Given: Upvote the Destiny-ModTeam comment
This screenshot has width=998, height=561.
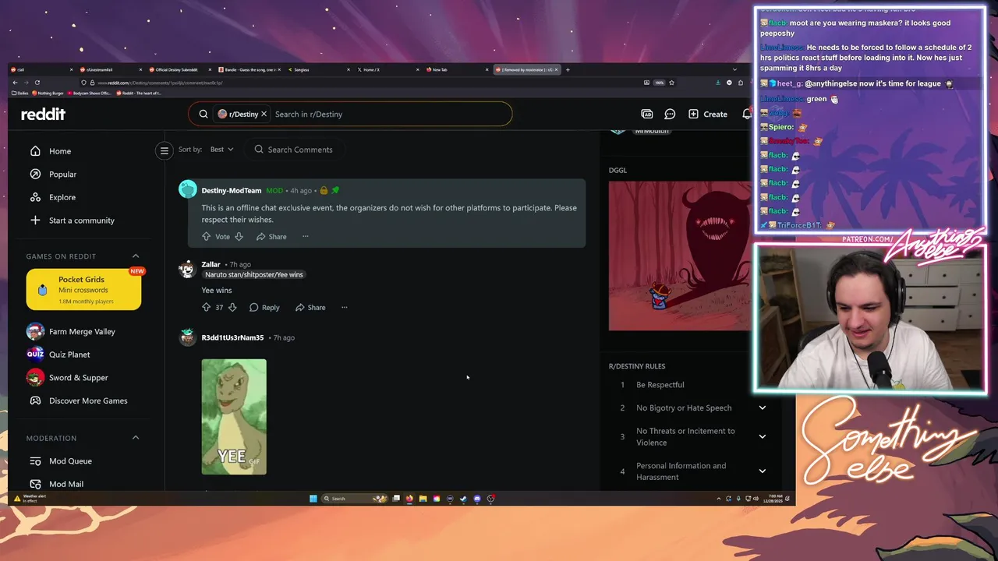Looking at the screenshot, I should tap(207, 237).
